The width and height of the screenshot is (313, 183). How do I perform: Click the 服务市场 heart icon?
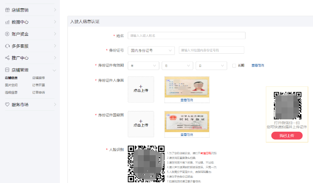(7, 104)
